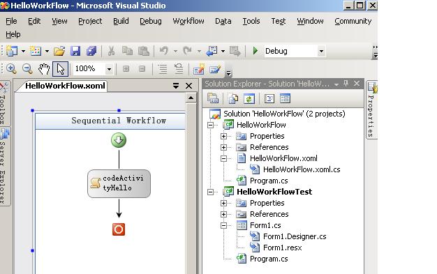Viewport: 437px width, 274px height.
Task: Open the File menu
Action: 11,21
